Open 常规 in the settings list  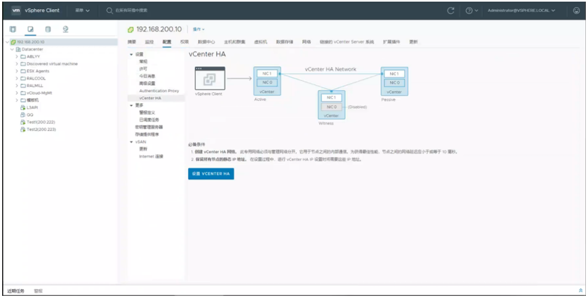click(143, 62)
